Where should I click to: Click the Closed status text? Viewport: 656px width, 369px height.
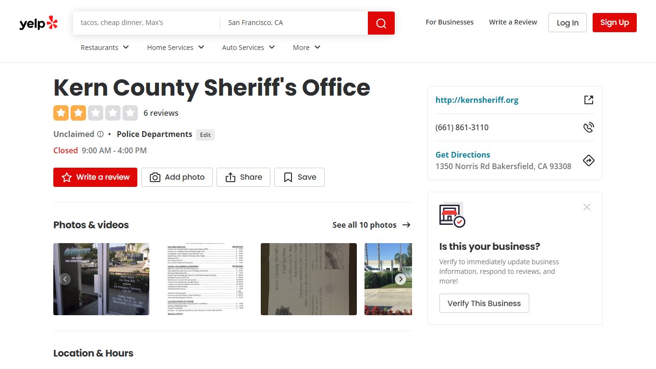(65, 150)
